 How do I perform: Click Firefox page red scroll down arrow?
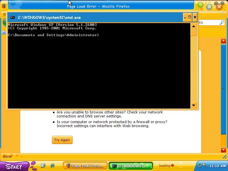click(x=223, y=150)
